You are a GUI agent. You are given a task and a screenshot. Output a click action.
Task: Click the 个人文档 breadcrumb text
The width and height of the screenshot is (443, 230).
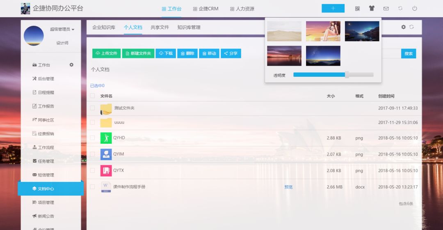[x=100, y=69]
